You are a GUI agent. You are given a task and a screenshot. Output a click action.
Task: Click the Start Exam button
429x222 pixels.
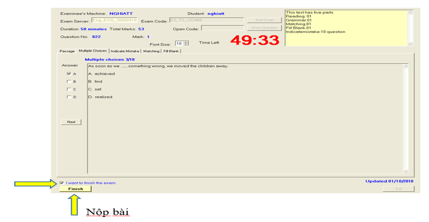[264, 20]
